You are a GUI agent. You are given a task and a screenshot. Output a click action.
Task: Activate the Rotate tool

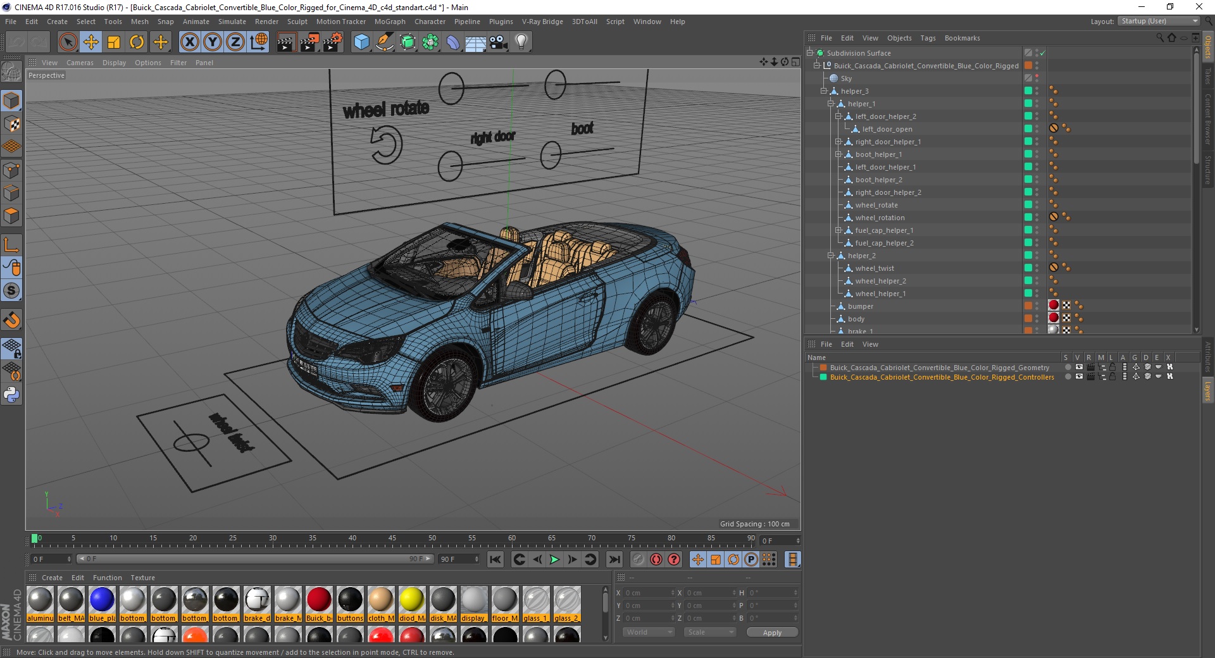click(137, 42)
